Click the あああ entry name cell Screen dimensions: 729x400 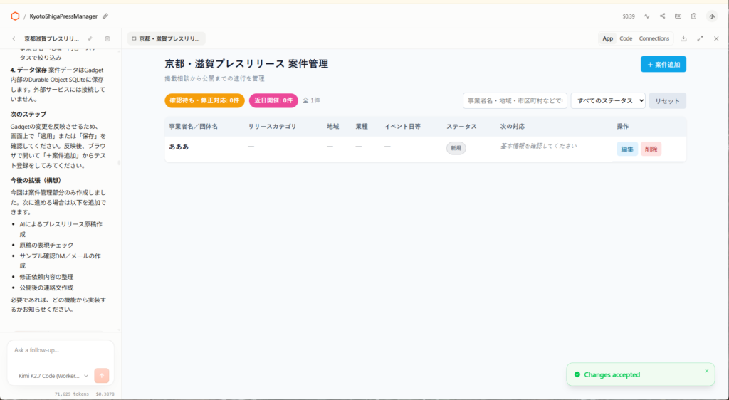179,147
